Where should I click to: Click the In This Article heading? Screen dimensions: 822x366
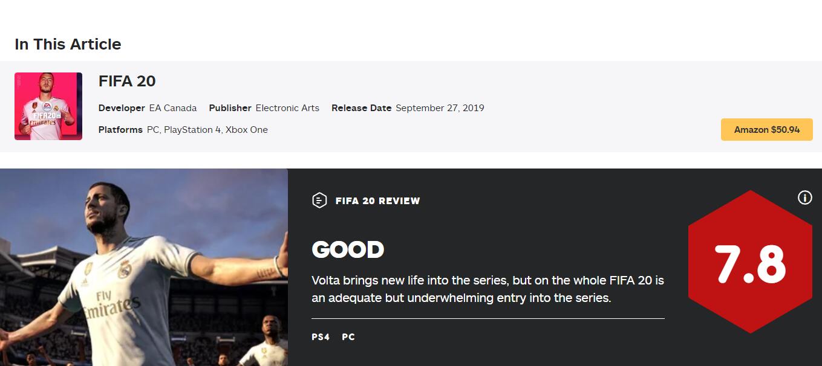(x=68, y=44)
